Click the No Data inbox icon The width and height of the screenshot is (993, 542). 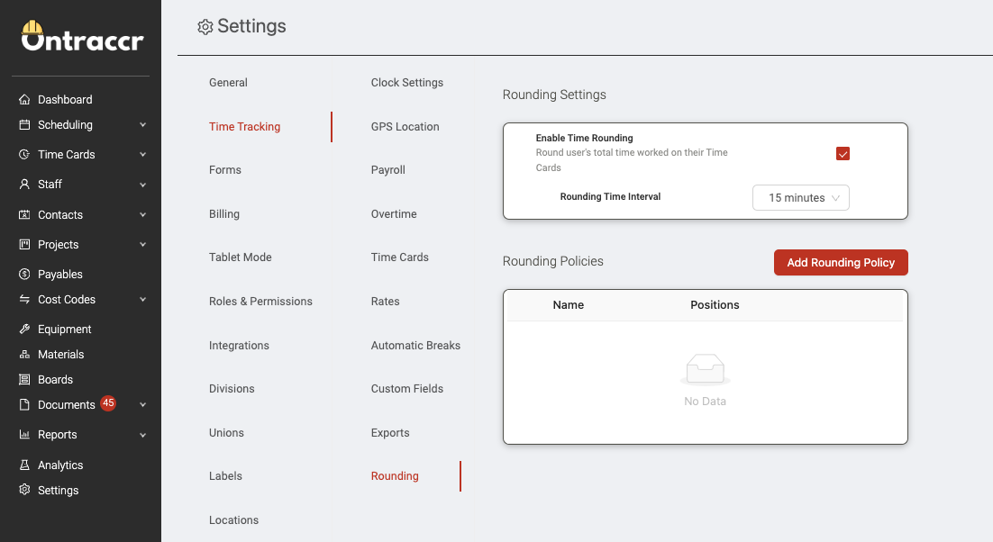coord(705,369)
